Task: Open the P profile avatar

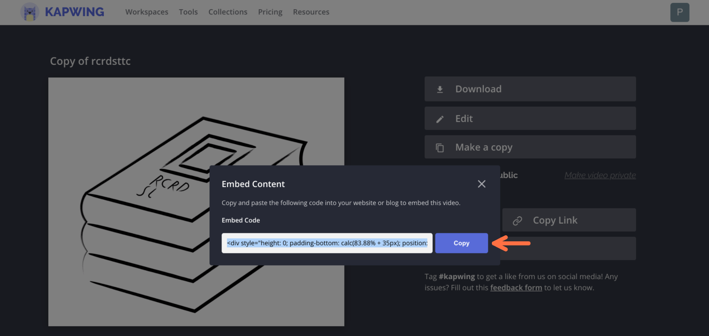Action: click(x=680, y=12)
